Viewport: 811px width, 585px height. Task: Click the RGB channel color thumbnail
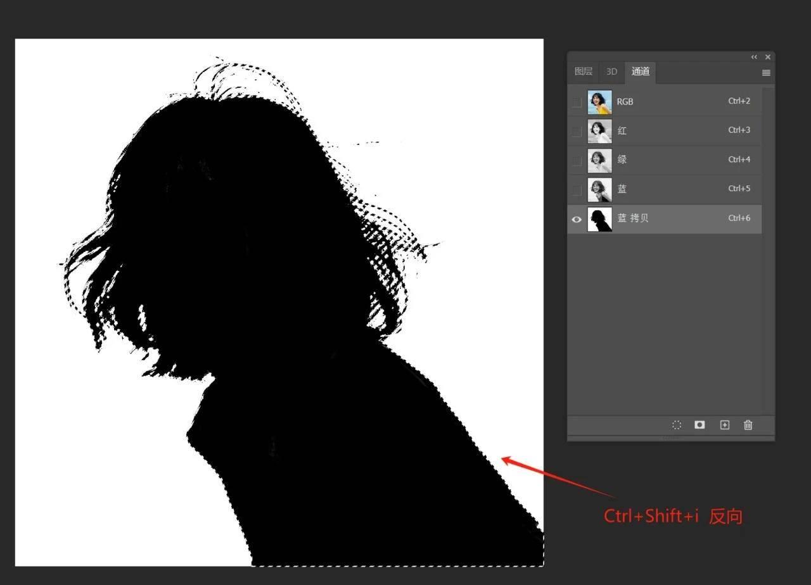[x=599, y=102]
